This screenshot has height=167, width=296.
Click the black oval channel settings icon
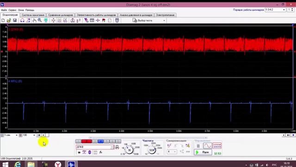coord(79,152)
